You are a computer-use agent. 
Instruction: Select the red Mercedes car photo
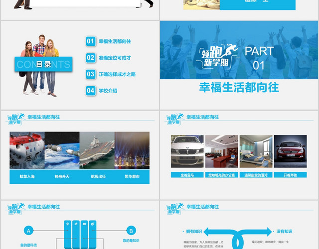[x=290, y=151]
